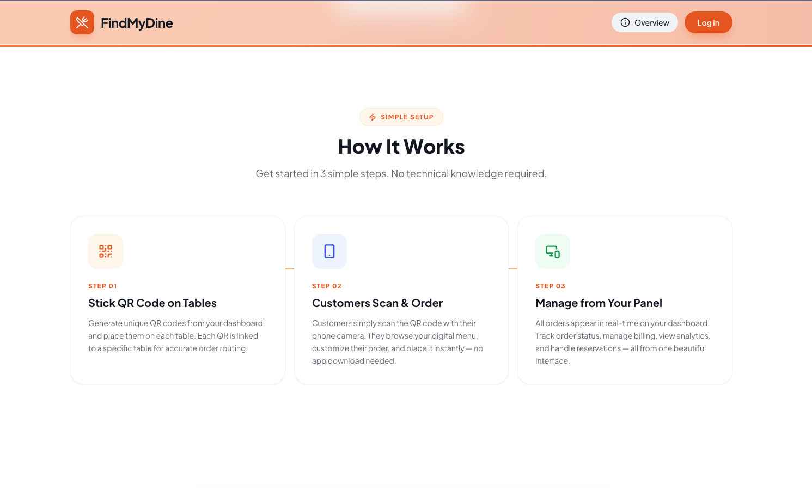Click the dashboard screens icon on the Manage card
The width and height of the screenshot is (812, 488).
coord(553,251)
